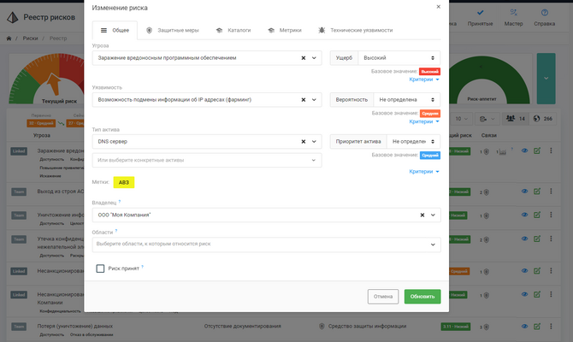Open the Области selection field
This screenshot has height=342, width=573.
coord(266,245)
